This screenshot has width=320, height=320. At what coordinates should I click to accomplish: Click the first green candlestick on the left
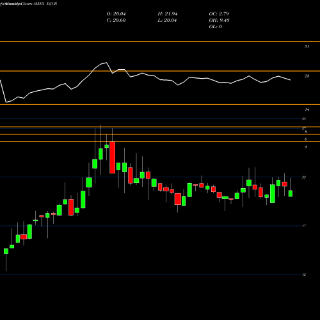6,252
